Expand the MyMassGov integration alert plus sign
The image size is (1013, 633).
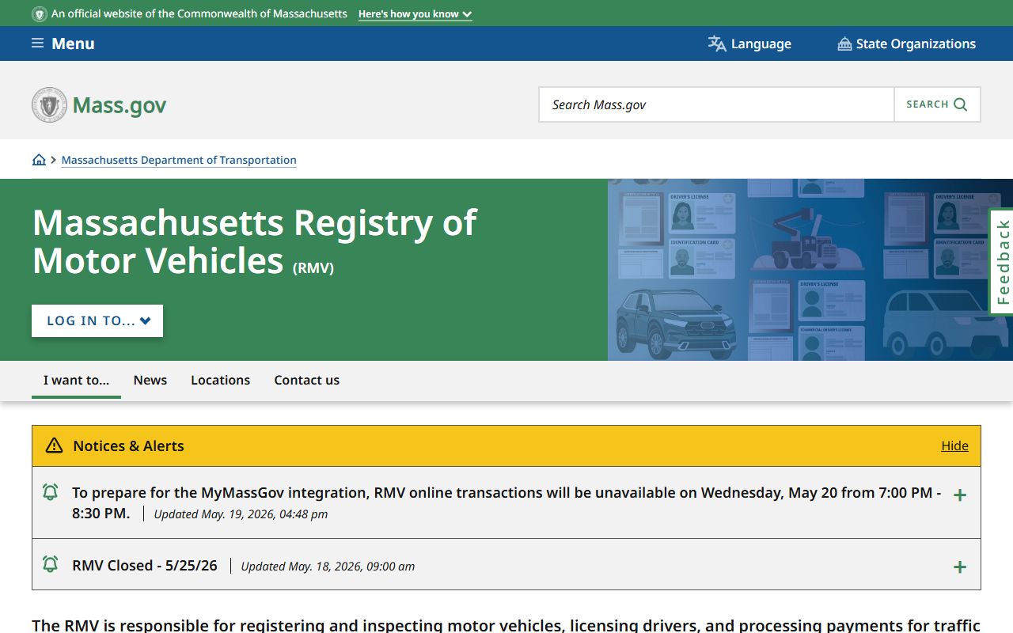pos(960,495)
